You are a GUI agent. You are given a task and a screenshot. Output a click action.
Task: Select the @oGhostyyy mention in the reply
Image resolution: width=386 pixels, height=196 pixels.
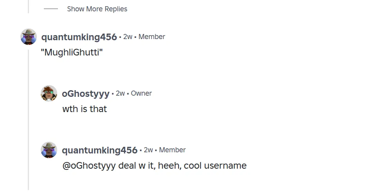click(x=89, y=166)
